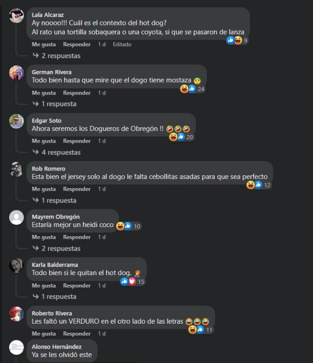The image size is (313, 363).
Task: Open the 1 d timestamp on Rob Romero's comment
Action: (102, 189)
